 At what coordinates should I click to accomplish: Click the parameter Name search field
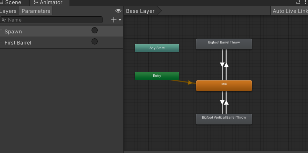click(x=51, y=20)
